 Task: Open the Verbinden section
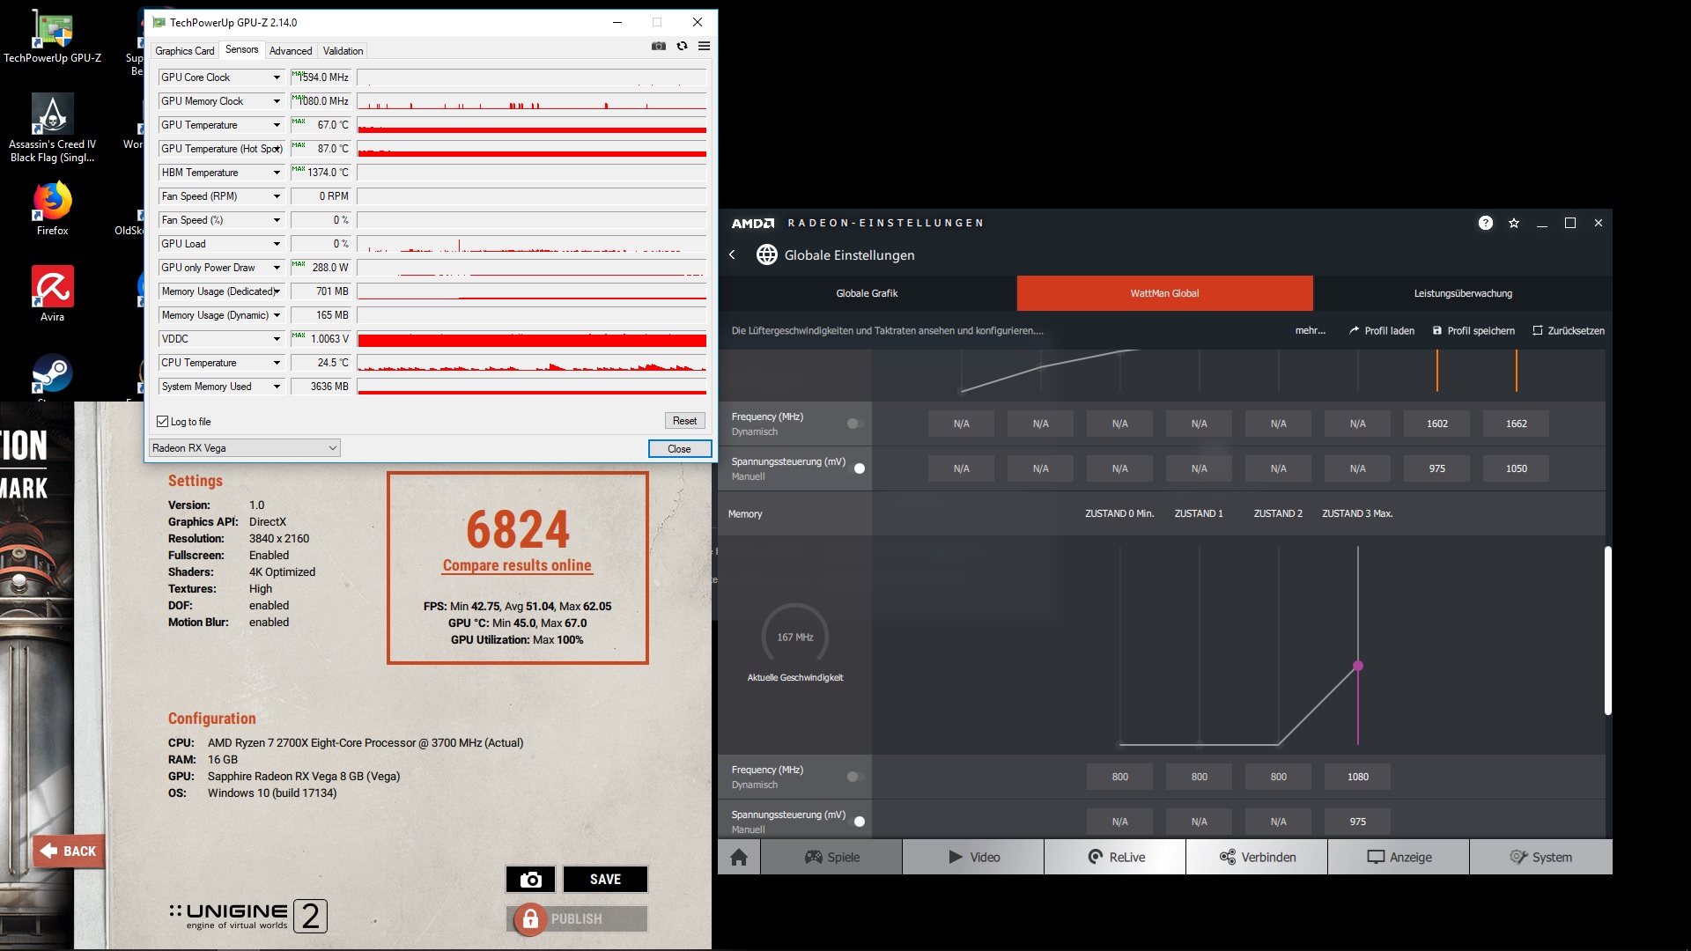point(1257,857)
